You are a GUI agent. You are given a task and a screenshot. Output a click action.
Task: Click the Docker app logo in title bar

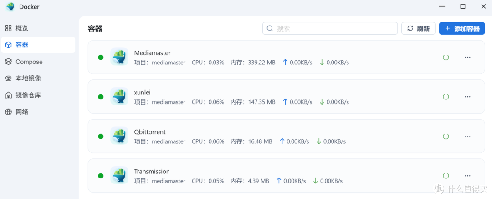point(10,6)
